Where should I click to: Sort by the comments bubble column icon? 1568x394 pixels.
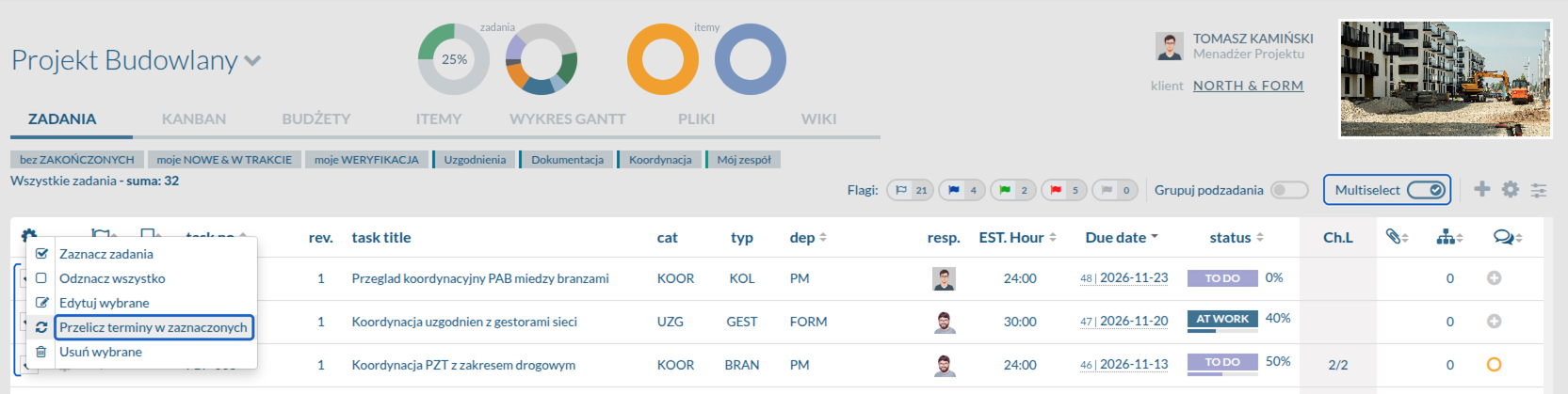click(1508, 237)
